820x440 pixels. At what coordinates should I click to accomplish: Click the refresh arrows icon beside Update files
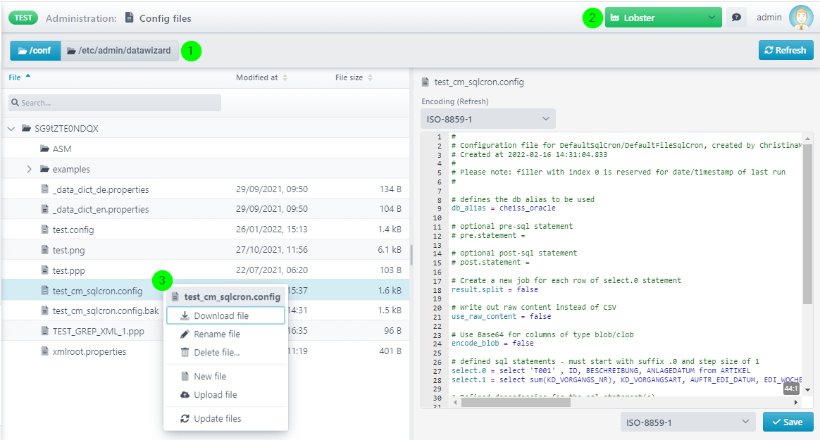185,419
